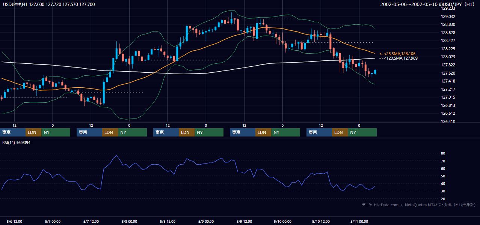The image size is (480, 225).
Task: Click the 126.612 price level
Action: point(448,113)
